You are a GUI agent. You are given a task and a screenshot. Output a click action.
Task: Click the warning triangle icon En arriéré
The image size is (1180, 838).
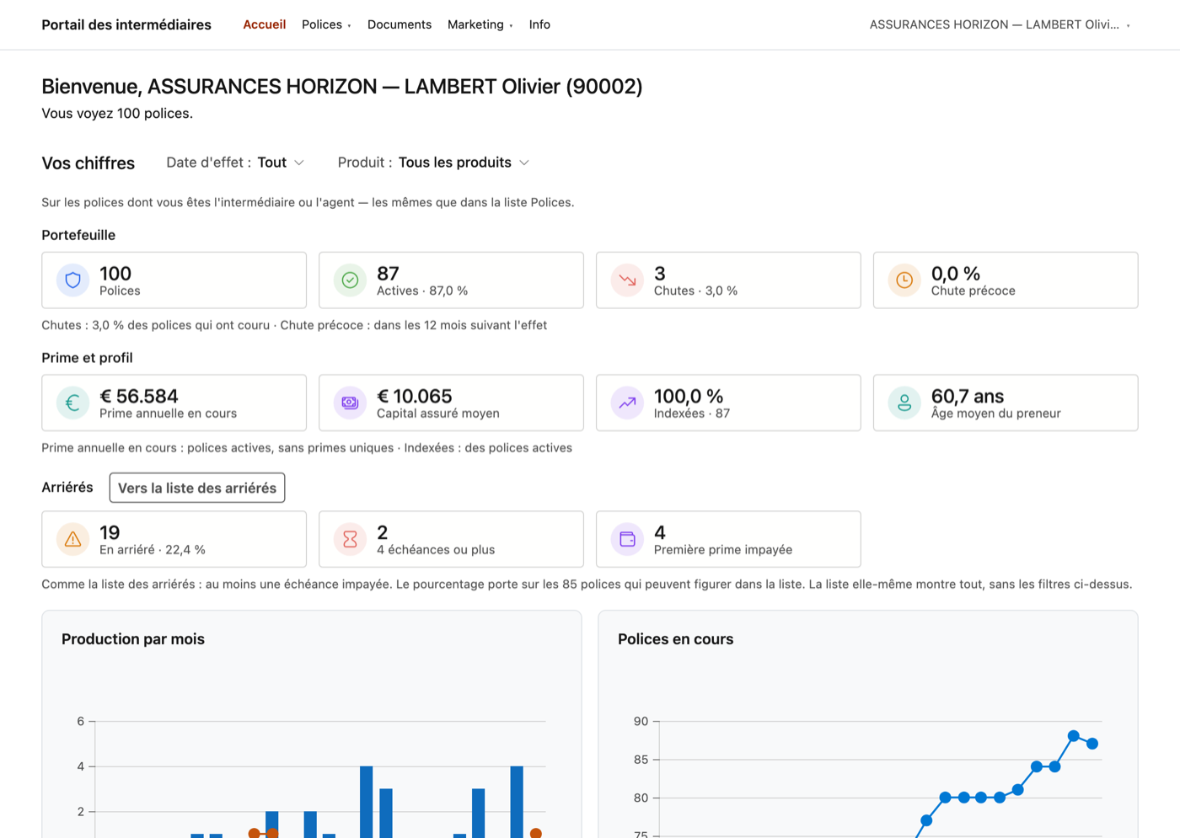[73, 539]
